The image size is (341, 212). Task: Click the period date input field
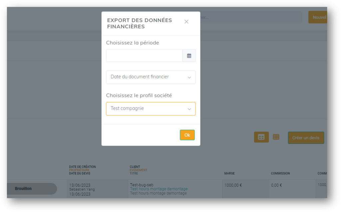tap(145, 56)
